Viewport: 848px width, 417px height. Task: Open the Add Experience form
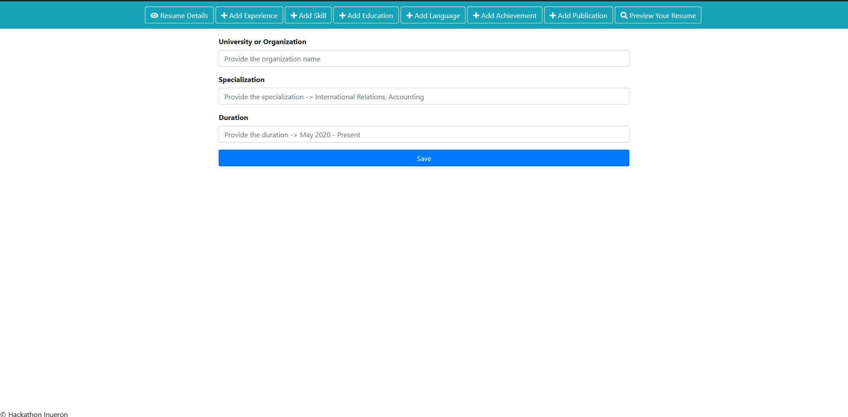pos(249,15)
